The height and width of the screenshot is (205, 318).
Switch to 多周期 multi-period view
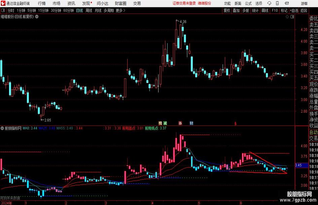109,10
